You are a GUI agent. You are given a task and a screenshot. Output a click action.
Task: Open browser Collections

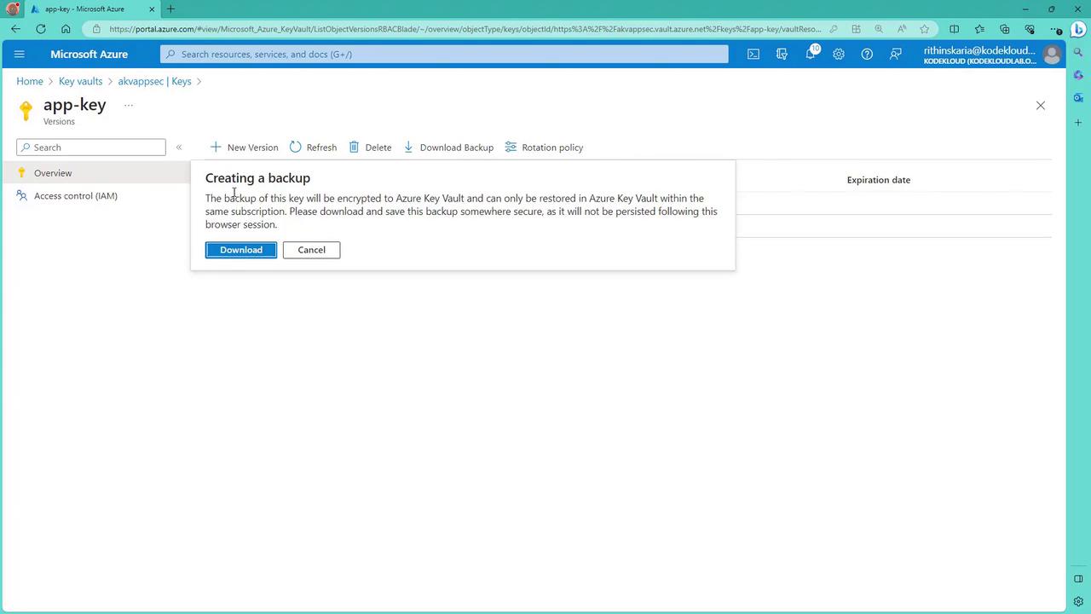click(1004, 29)
